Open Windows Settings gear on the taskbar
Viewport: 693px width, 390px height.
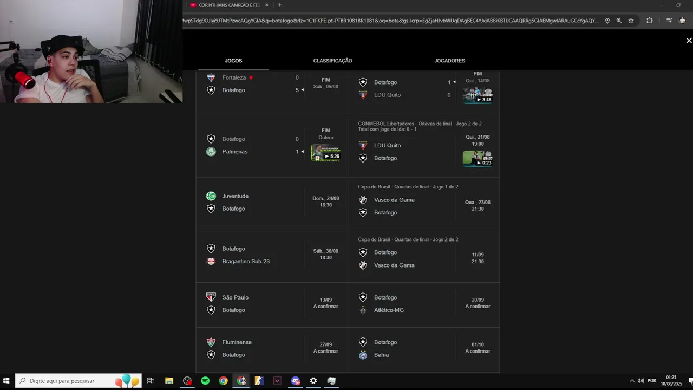point(313,381)
